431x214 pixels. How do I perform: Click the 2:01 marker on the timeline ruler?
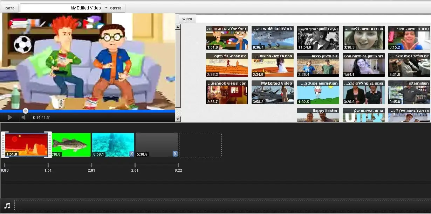coord(91,170)
